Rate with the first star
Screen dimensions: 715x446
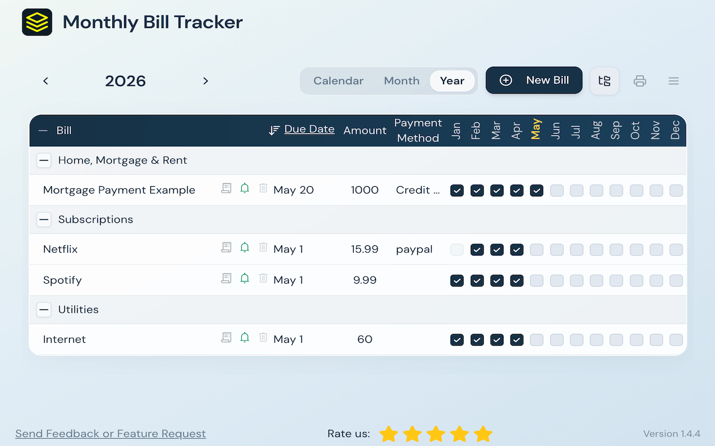tap(389, 434)
